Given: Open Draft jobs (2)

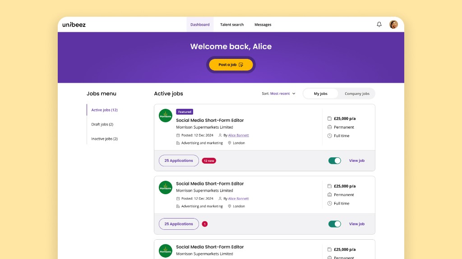Looking at the screenshot, I should (x=102, y=124).
